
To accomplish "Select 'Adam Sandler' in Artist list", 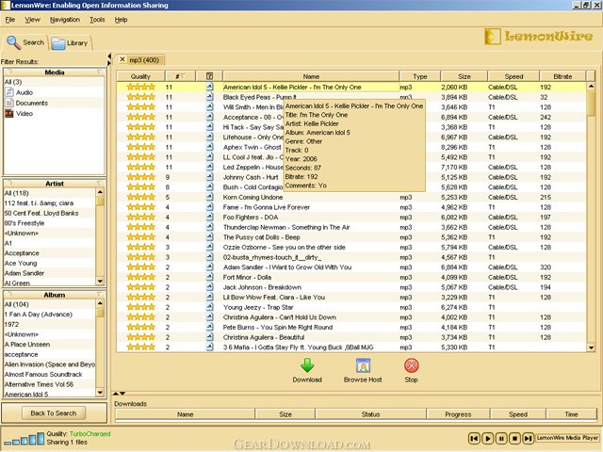I will click(24, 273).
